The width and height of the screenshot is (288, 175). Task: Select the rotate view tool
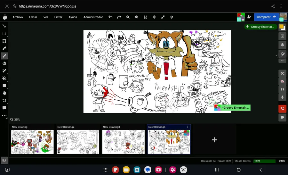pyautogui.click(x=4, y=100)
